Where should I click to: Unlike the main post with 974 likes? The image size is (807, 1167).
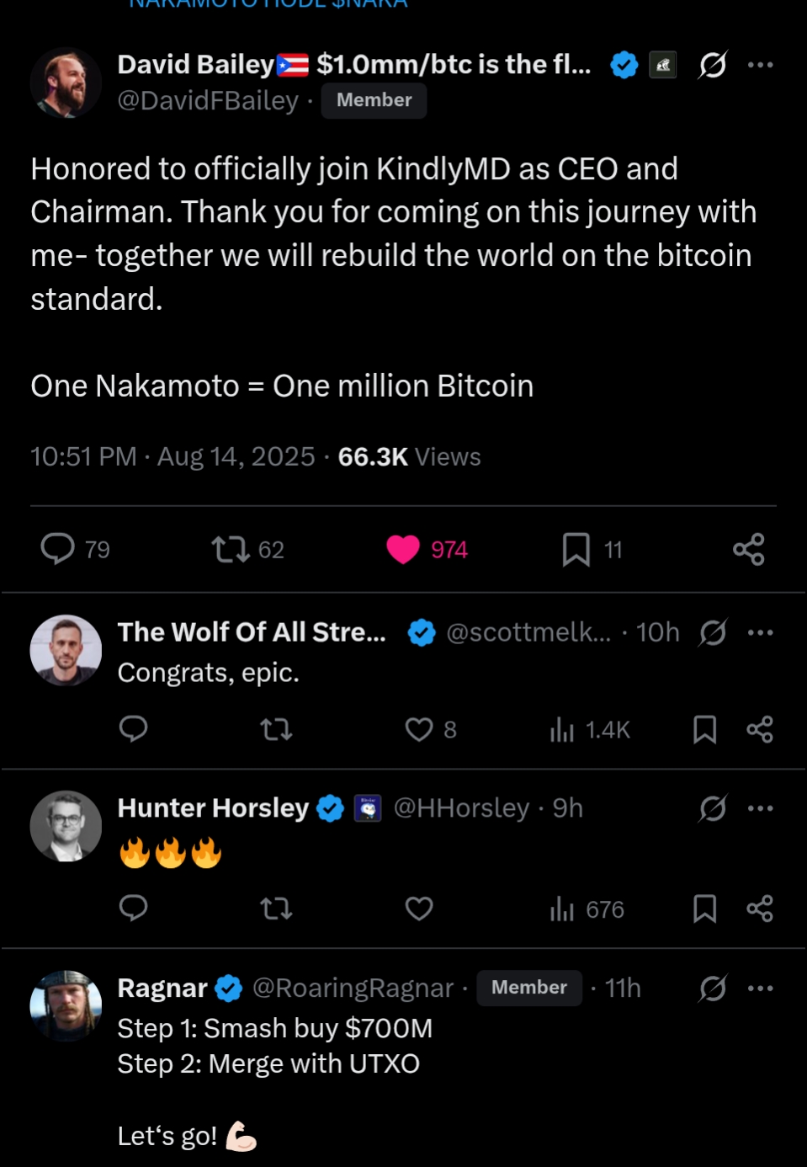[x=403, y=550]
